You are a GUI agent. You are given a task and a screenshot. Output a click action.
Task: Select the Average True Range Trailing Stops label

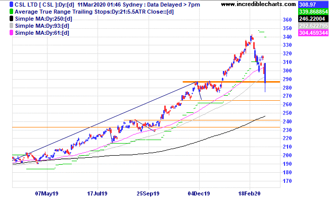pyautogui.click(x=94, y=12)
